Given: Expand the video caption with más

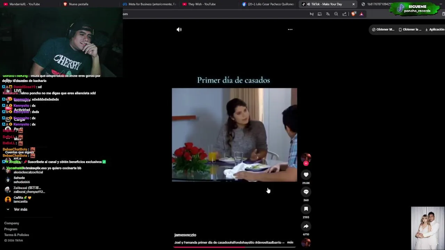Looking at the screenshot, I should coord(290,242).
